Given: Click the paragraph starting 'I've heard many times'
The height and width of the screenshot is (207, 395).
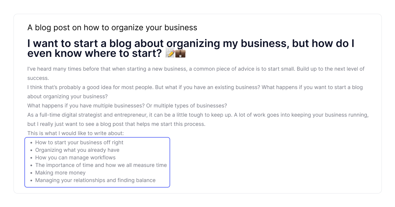Looking at the screenshot, I should point(196,69).
